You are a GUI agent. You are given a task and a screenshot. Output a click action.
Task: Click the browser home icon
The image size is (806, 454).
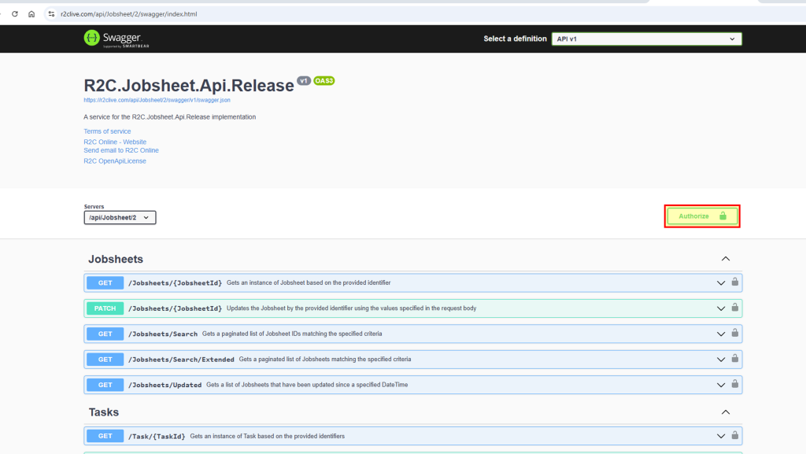click(x=30, y=13)
